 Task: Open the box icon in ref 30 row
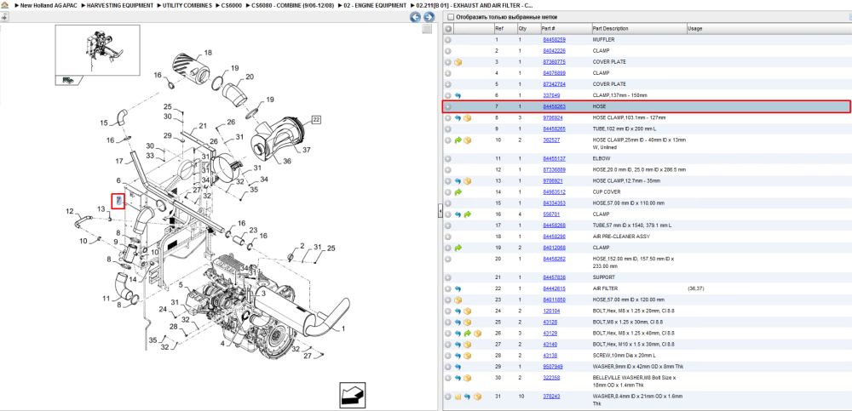[467, 378]
